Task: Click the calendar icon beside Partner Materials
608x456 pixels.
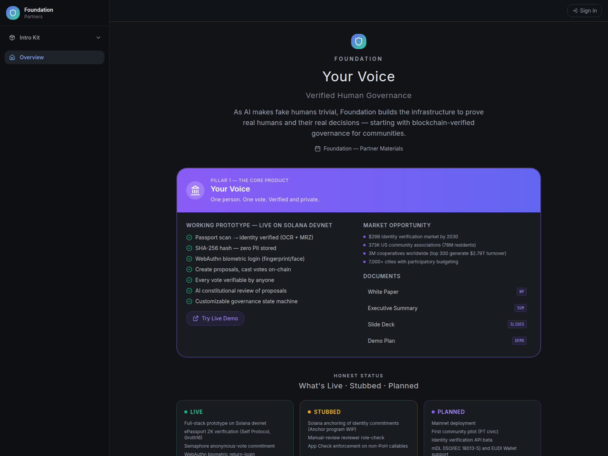Action: pyautogui.click(x=318, y=149)
